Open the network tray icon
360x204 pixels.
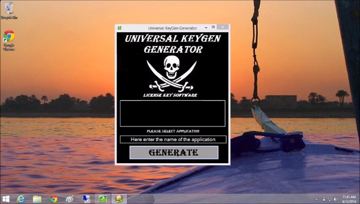tap(329, 199)
